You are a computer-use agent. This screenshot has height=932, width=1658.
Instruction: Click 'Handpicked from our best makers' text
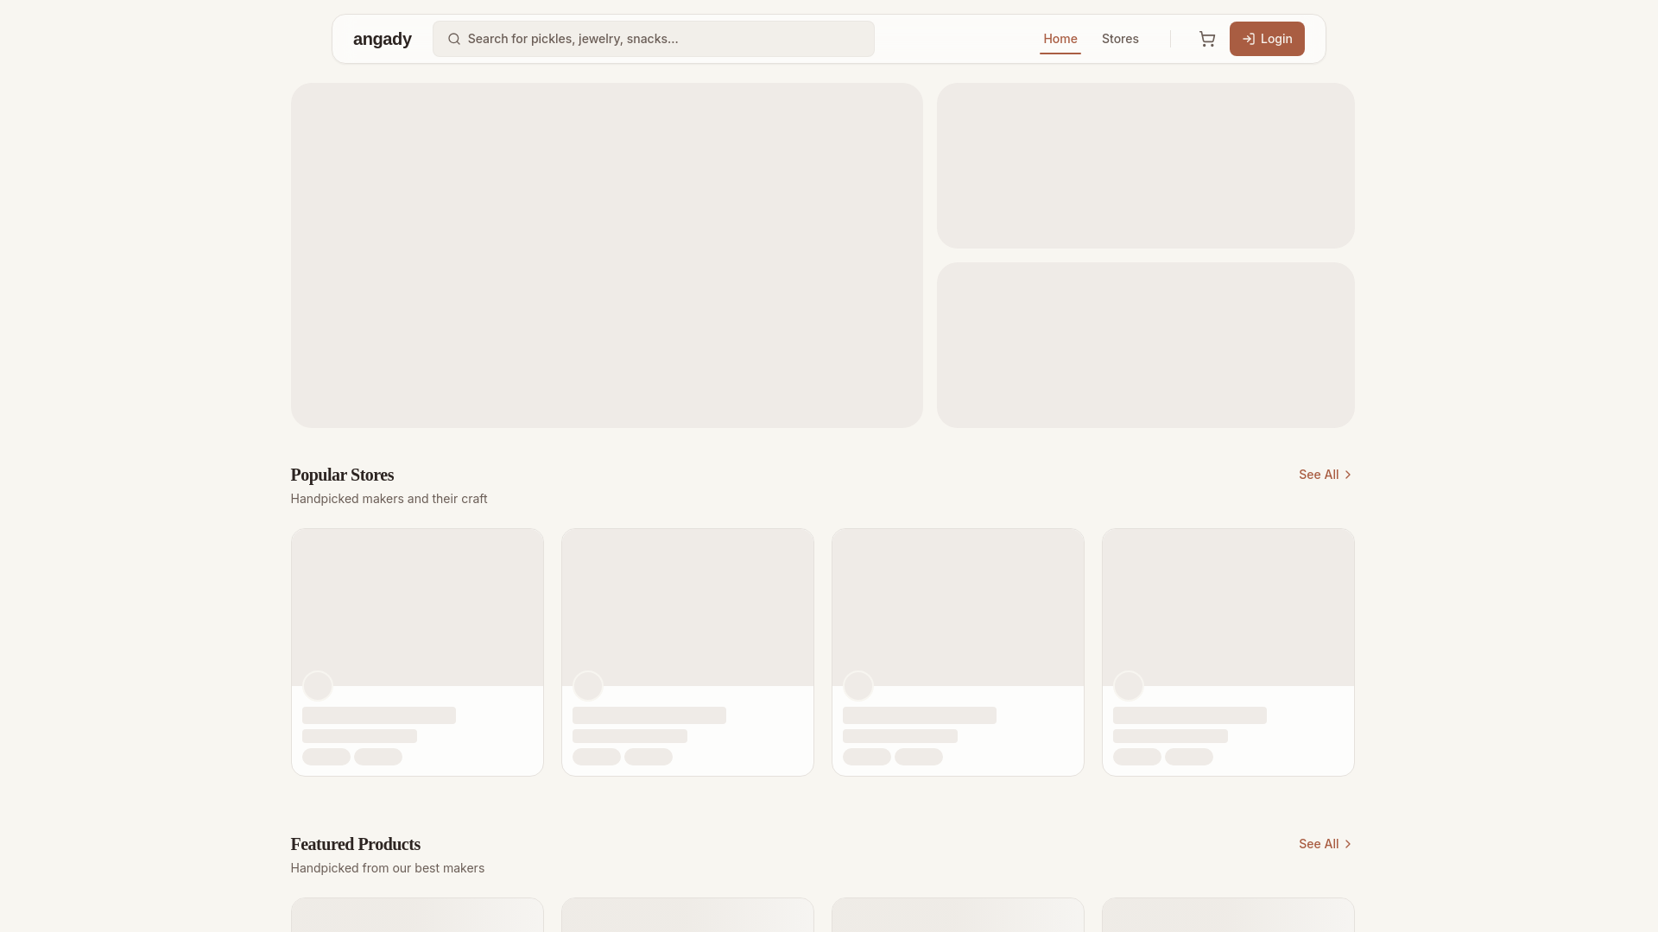point(388,868)
